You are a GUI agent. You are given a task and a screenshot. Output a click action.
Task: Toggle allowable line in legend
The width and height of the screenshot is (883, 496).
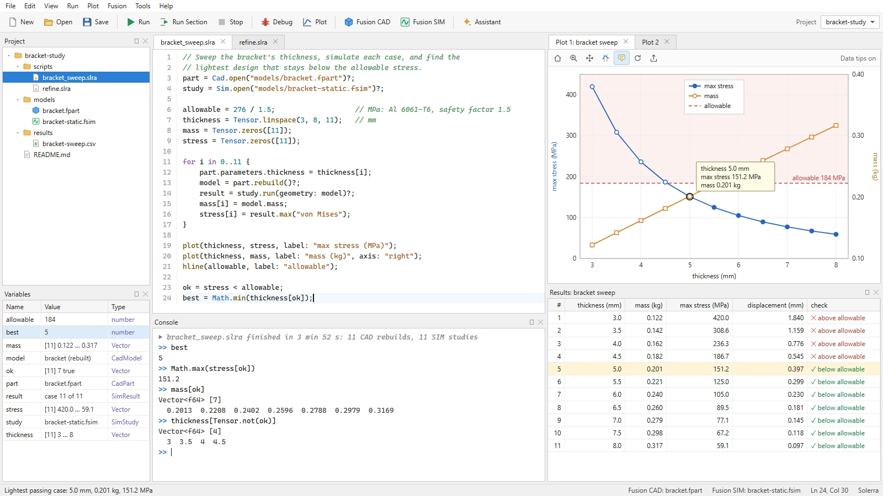click(710, 106)
